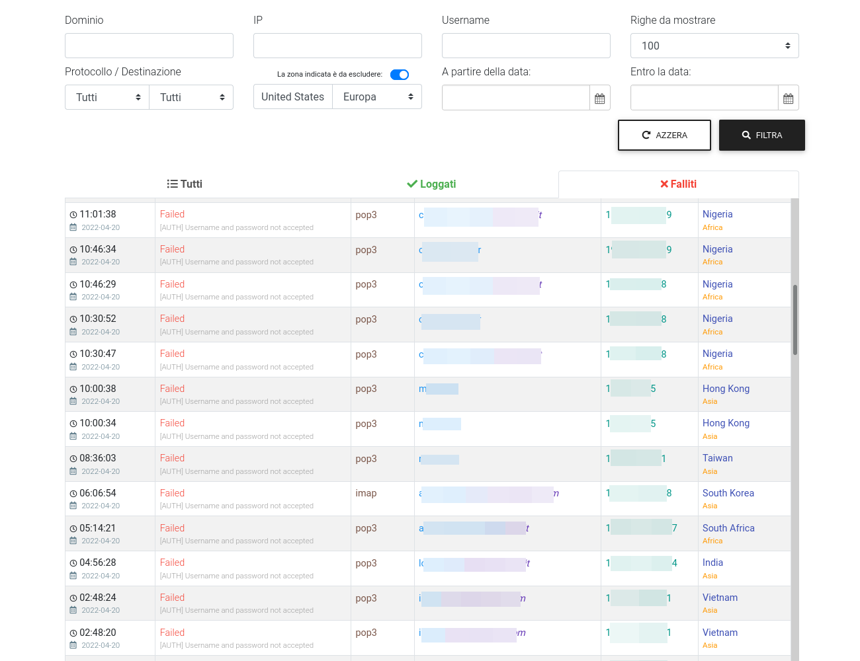This screenshot has height=661, width=860.
Task: Click the clock icon beside 04:56:28
Action: [x=73, y=563]
